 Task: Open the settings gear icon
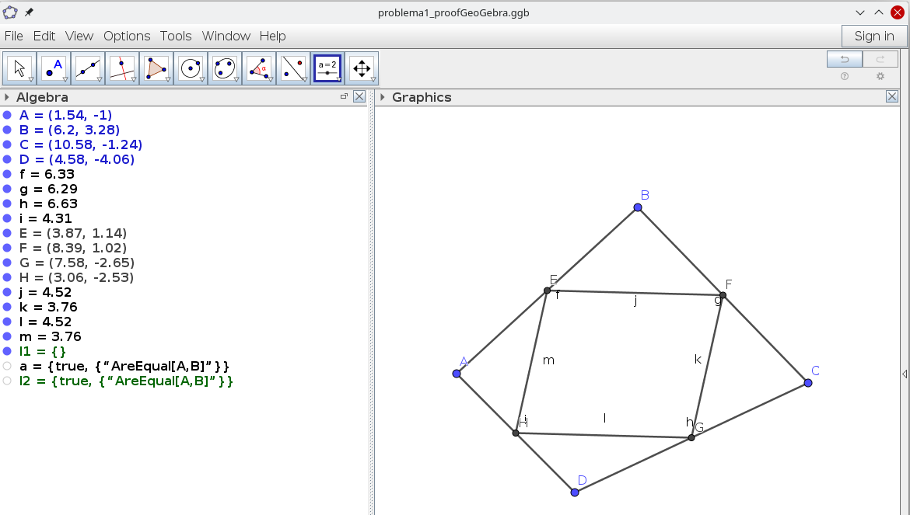880,76
